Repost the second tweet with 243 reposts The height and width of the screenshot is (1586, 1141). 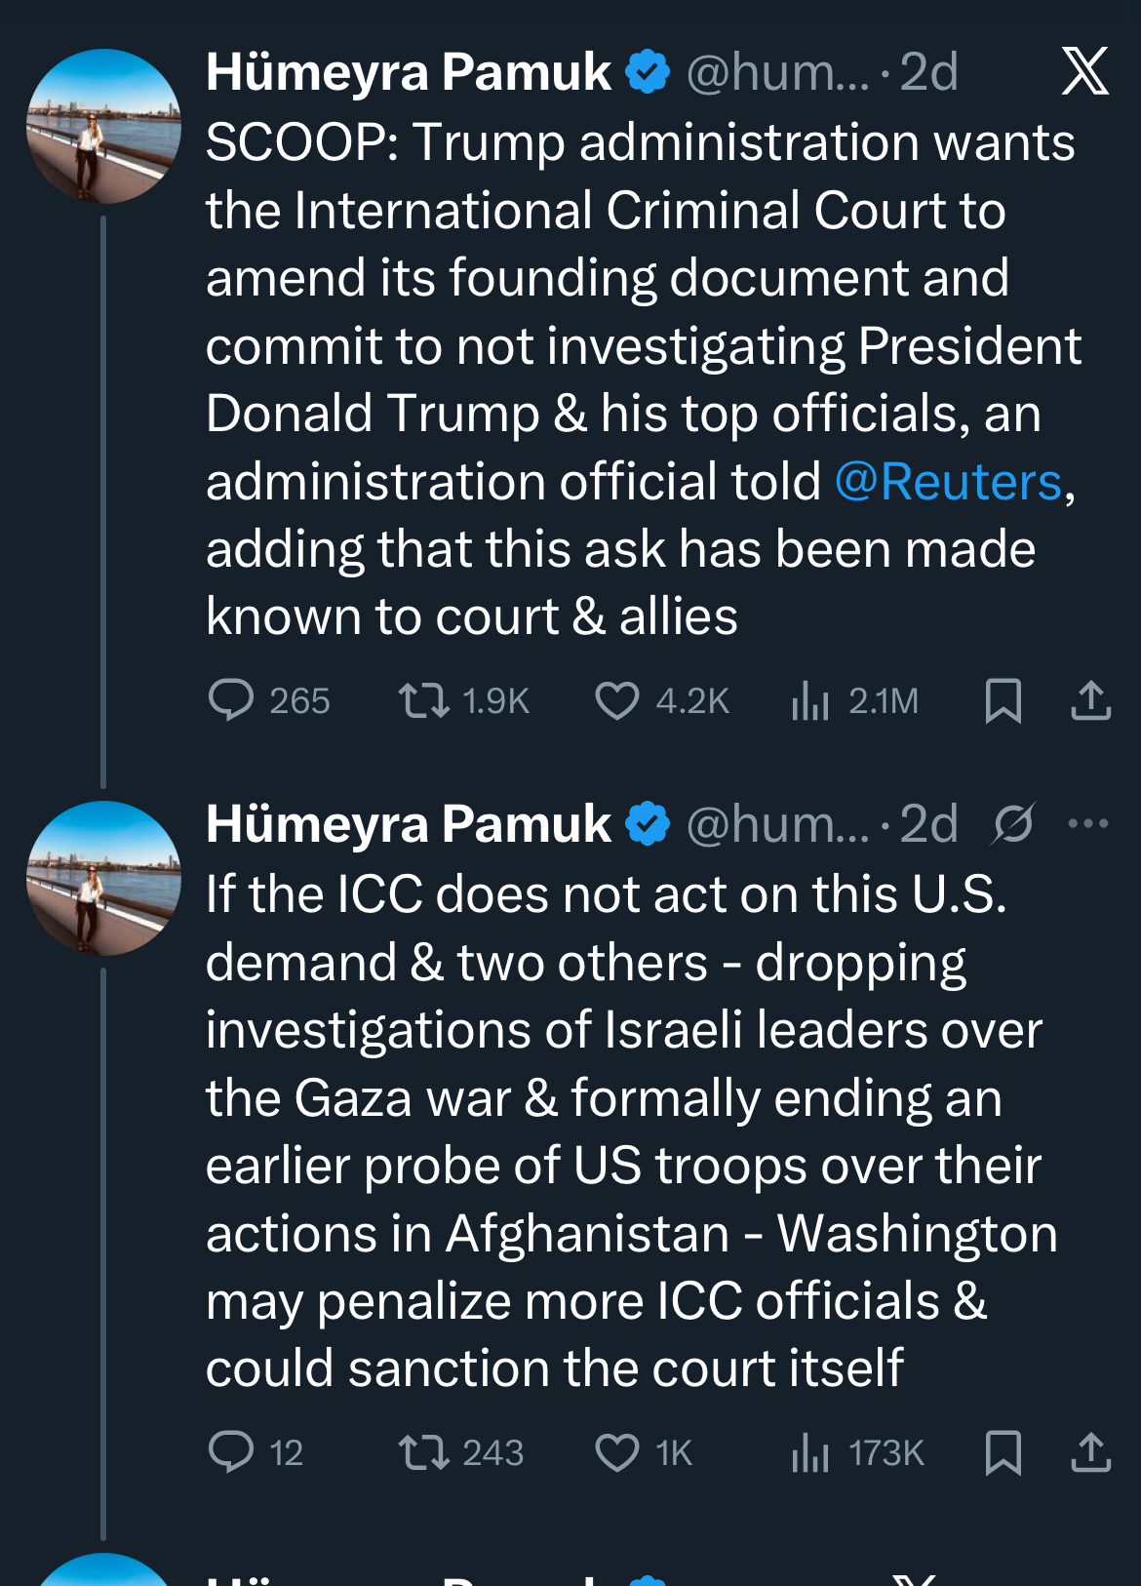click(424, 1452)
